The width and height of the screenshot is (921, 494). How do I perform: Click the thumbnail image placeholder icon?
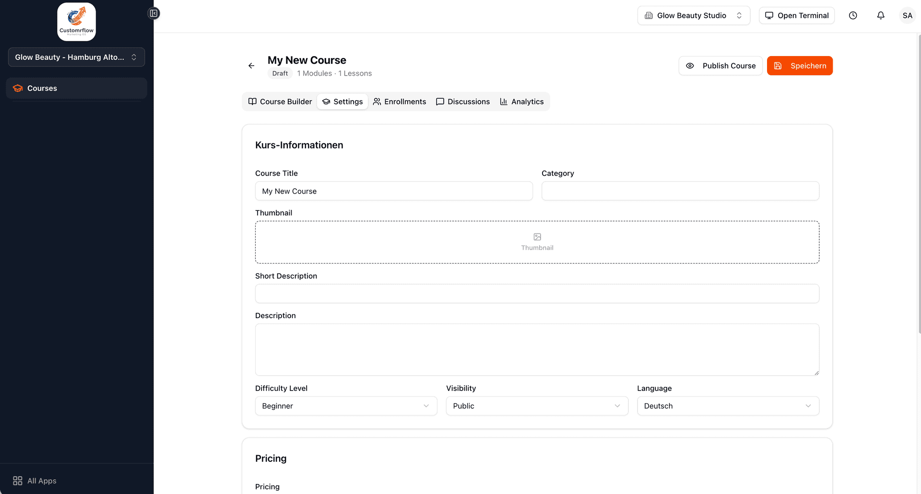(x=537, y=237)
